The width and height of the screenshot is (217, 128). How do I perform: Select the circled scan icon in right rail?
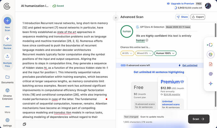[x=210, y=54]
